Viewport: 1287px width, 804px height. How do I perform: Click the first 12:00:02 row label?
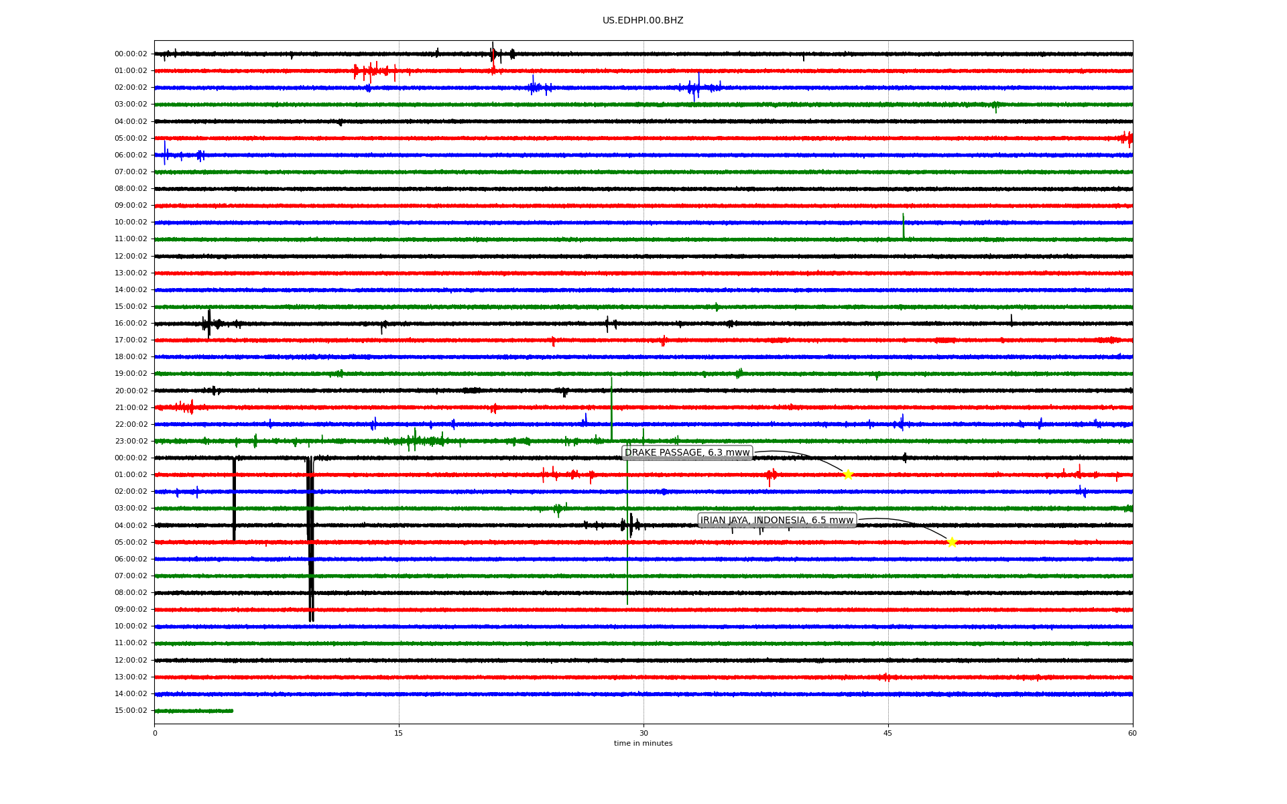coord(131,256)
